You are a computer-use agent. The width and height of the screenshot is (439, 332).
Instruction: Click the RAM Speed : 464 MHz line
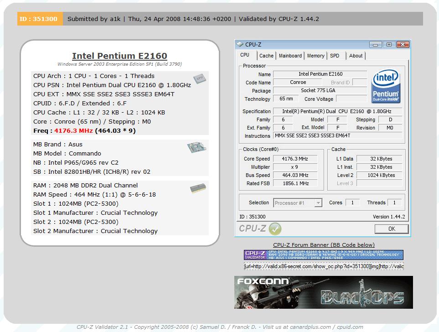(94, 194)
